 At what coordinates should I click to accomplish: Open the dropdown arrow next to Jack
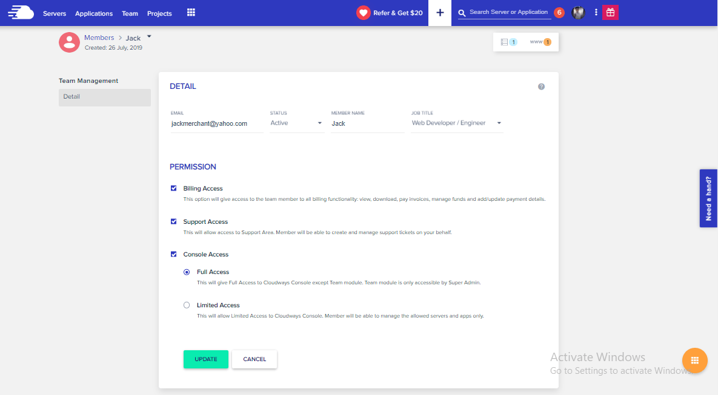tap(148, 36)
